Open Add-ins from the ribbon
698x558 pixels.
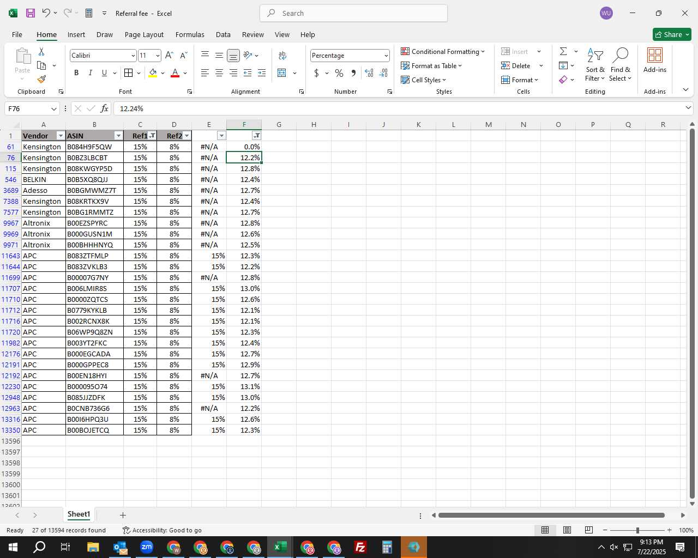click(x=655, y=60)
